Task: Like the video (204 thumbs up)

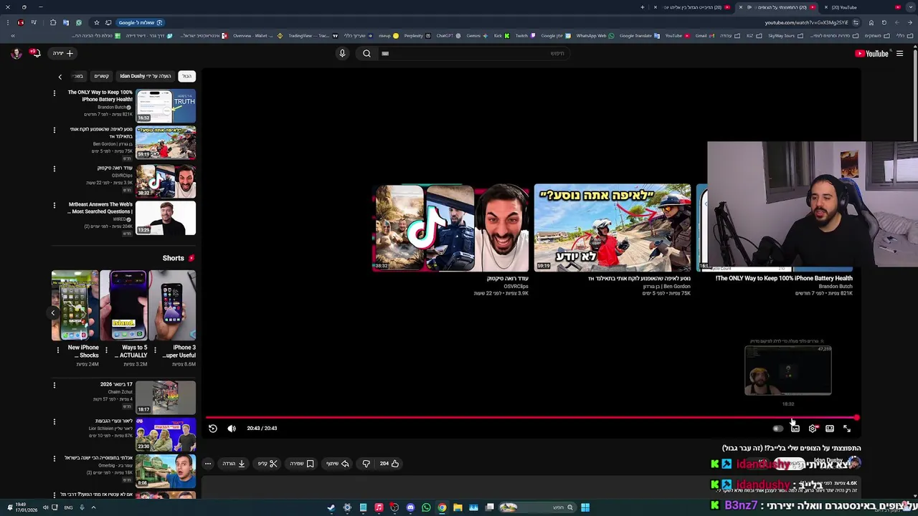Action: (389, 464)
